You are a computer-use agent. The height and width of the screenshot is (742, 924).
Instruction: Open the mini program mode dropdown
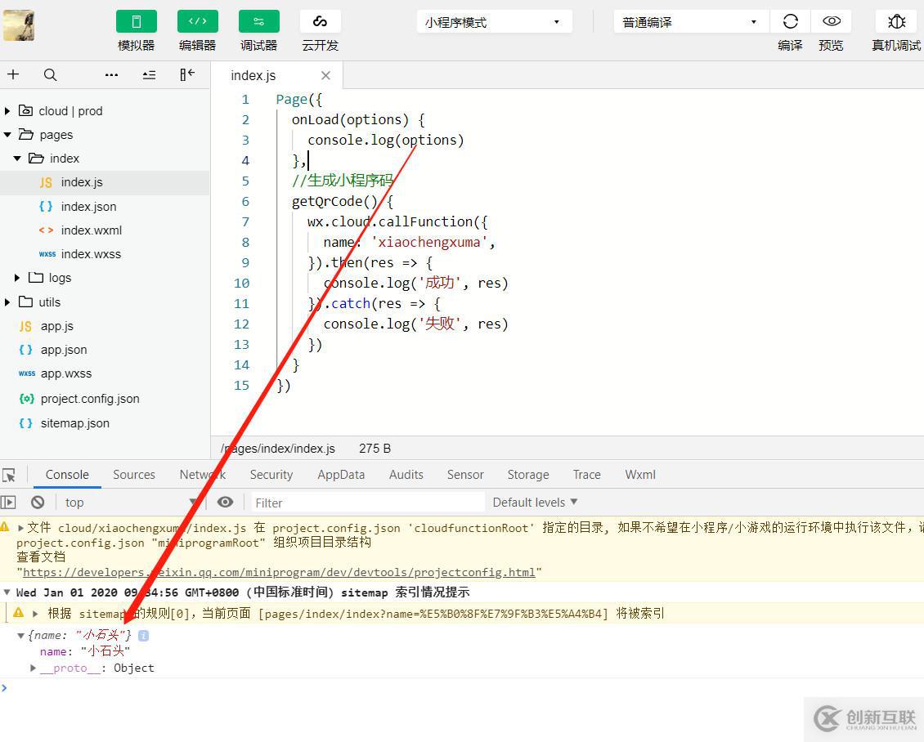493,22
